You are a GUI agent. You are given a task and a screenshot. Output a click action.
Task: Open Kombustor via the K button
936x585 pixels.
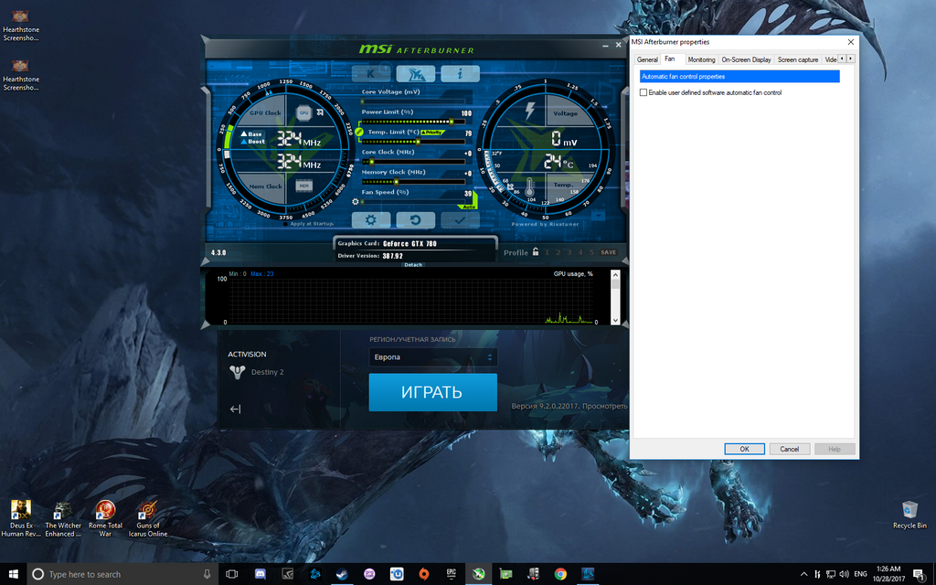[371, 73]
